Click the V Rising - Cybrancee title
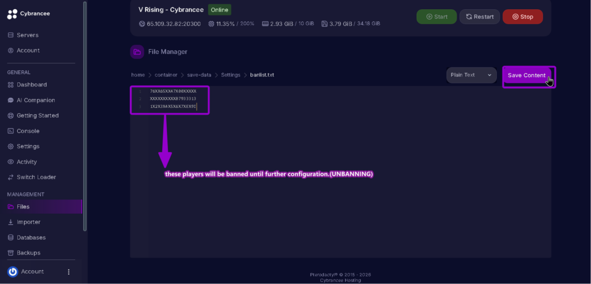The image size is (591, 284). pos(171,10)
